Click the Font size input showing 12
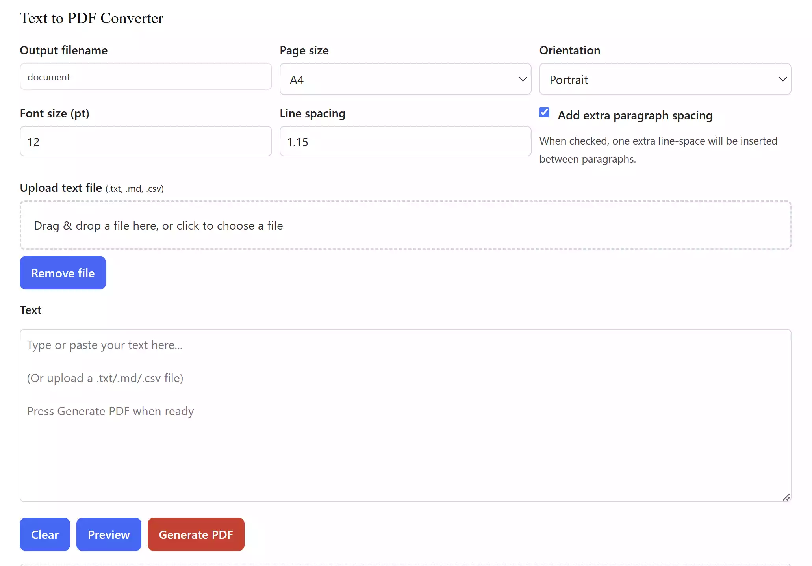This screenshot has height=566, width=812. 146,141
